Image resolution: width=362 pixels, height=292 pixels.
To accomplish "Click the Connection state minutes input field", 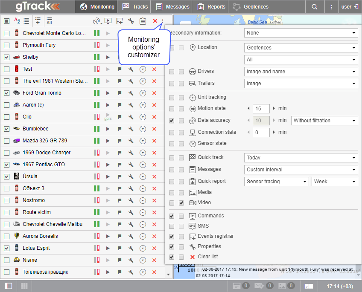I will (x=261, y=133).
